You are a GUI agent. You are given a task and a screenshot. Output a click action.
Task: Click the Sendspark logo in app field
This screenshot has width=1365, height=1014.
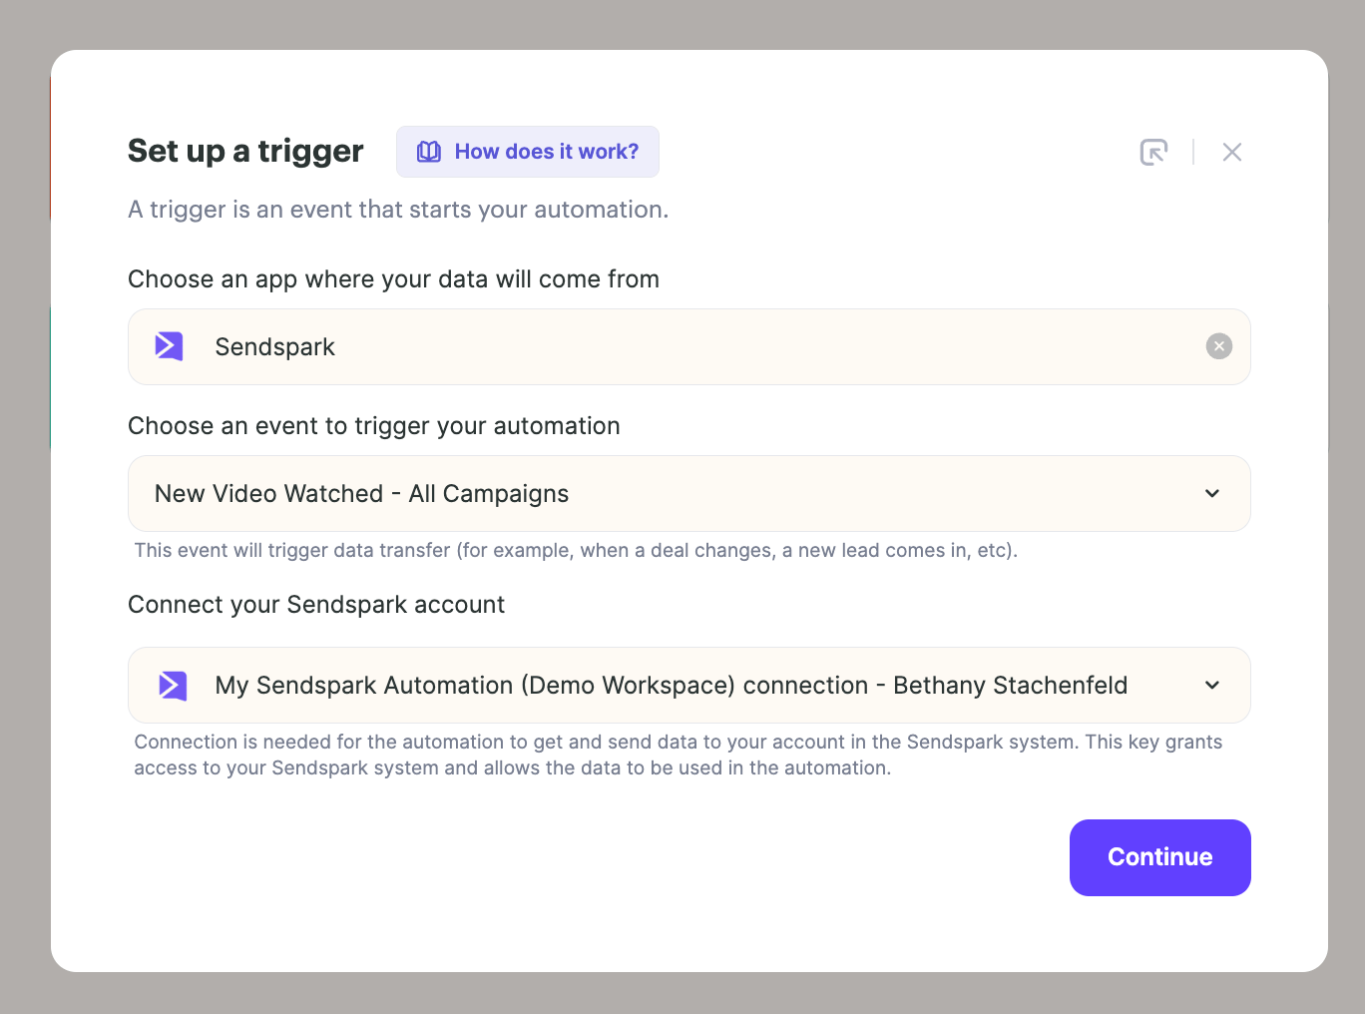tap(169, 346)
